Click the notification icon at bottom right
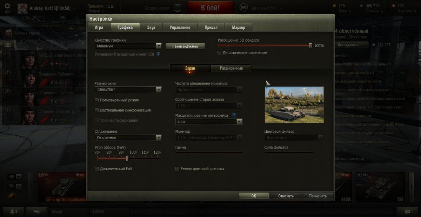Image resolution: width=421 pixels, height=217 pixels. pyautogui.click(x=407, y=211)
